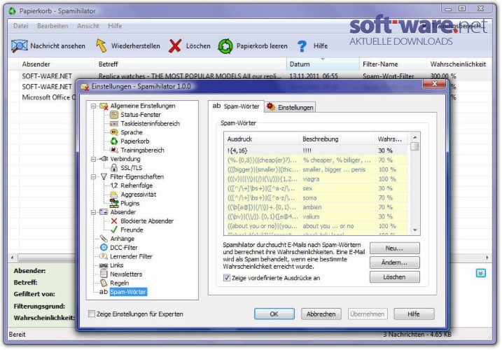The image size is (502, 350).
Task: Select the Newsletters icon in tree
Action: pyautogui.click(x=104, y=274)
